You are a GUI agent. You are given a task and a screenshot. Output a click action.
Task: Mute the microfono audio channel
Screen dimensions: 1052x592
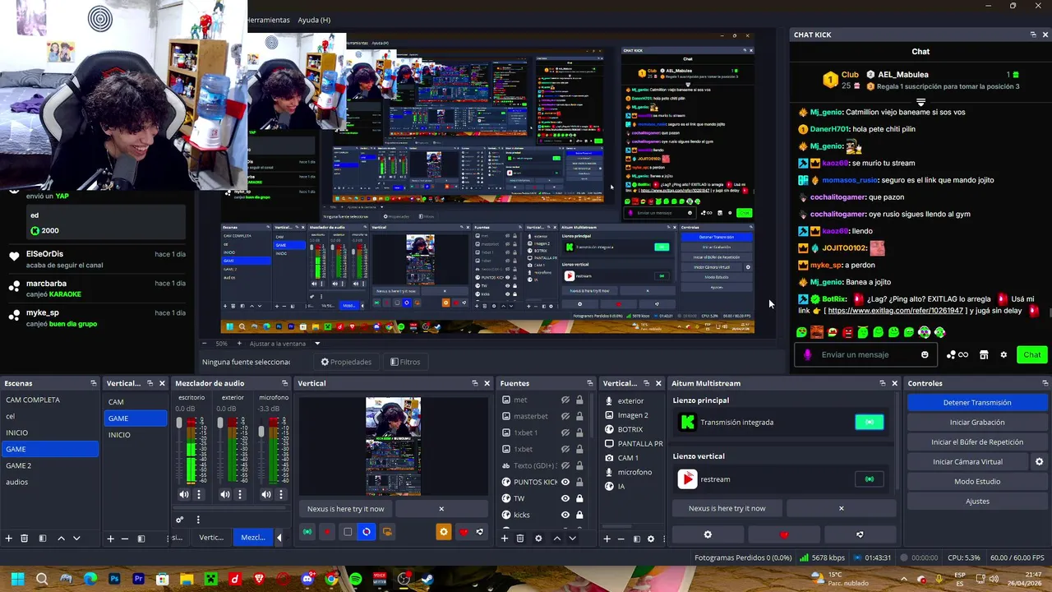(265, 494)
